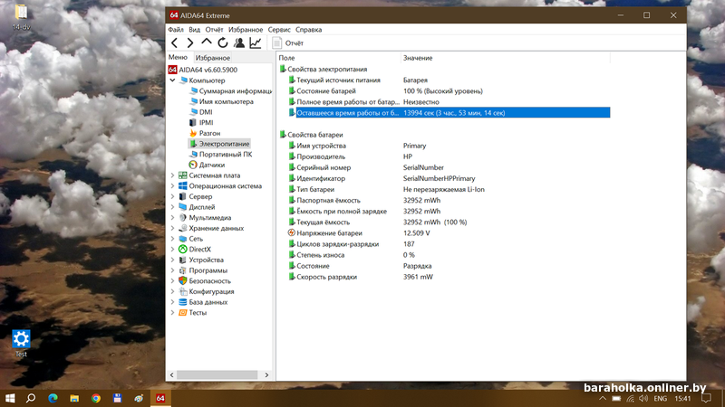Click the База данных icon
725x407 pixels.
pyautogui.click(x=183, y=302)
